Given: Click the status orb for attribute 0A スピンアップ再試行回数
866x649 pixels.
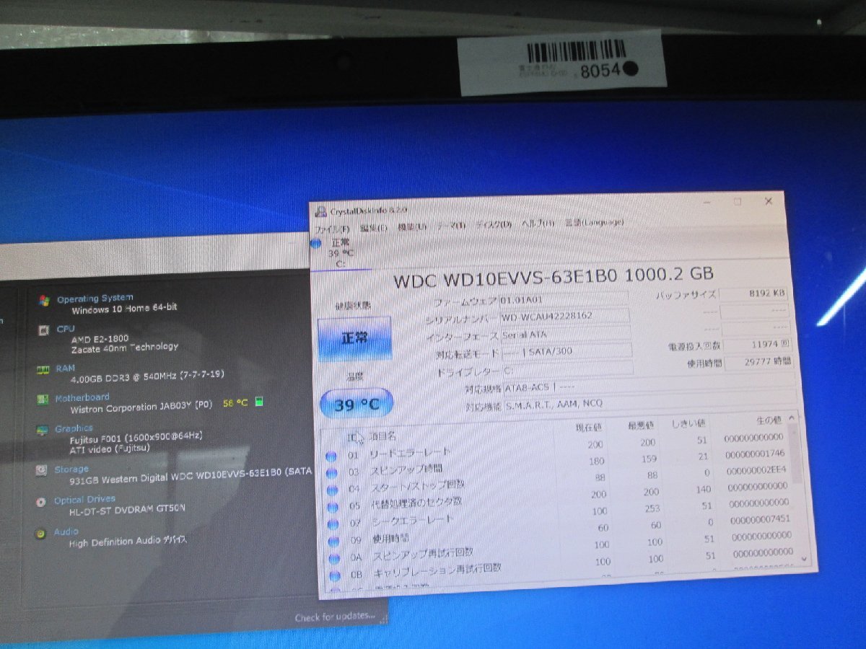Looking at the screenshot, I should pos(334,559).
